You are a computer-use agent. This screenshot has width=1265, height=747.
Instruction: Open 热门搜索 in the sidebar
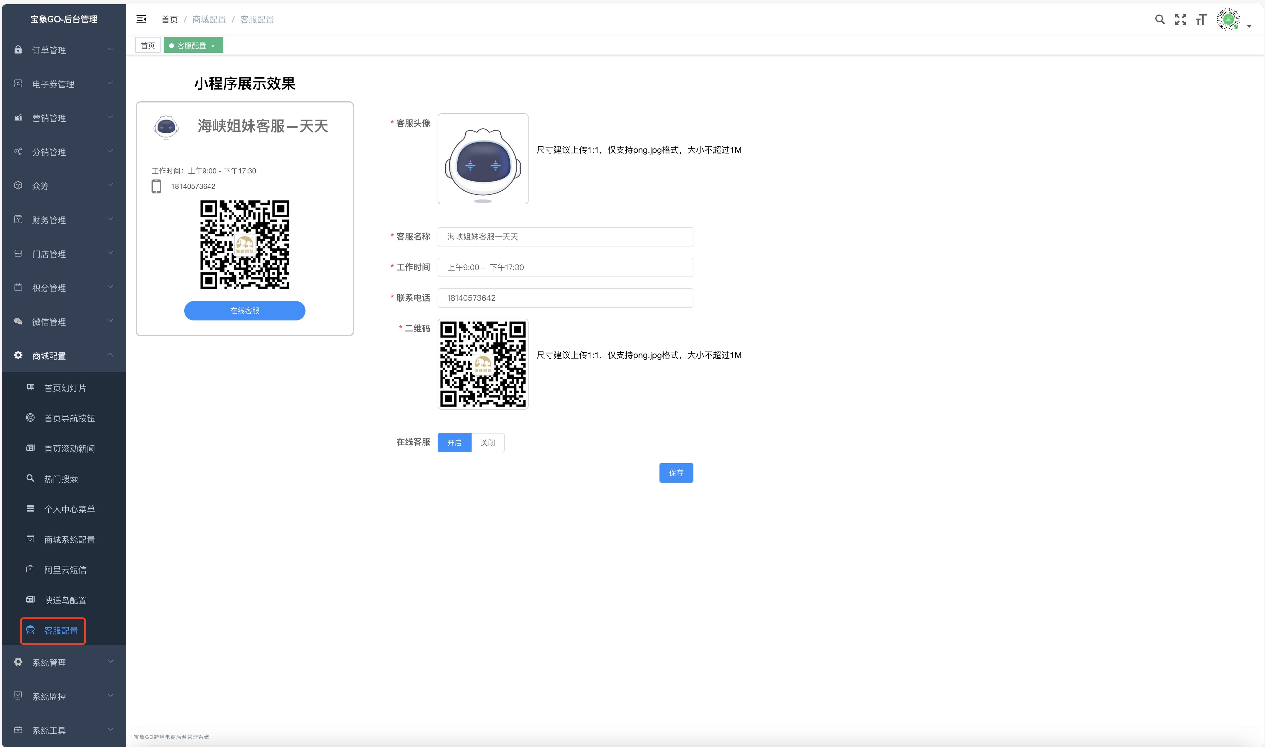point(61,479)
